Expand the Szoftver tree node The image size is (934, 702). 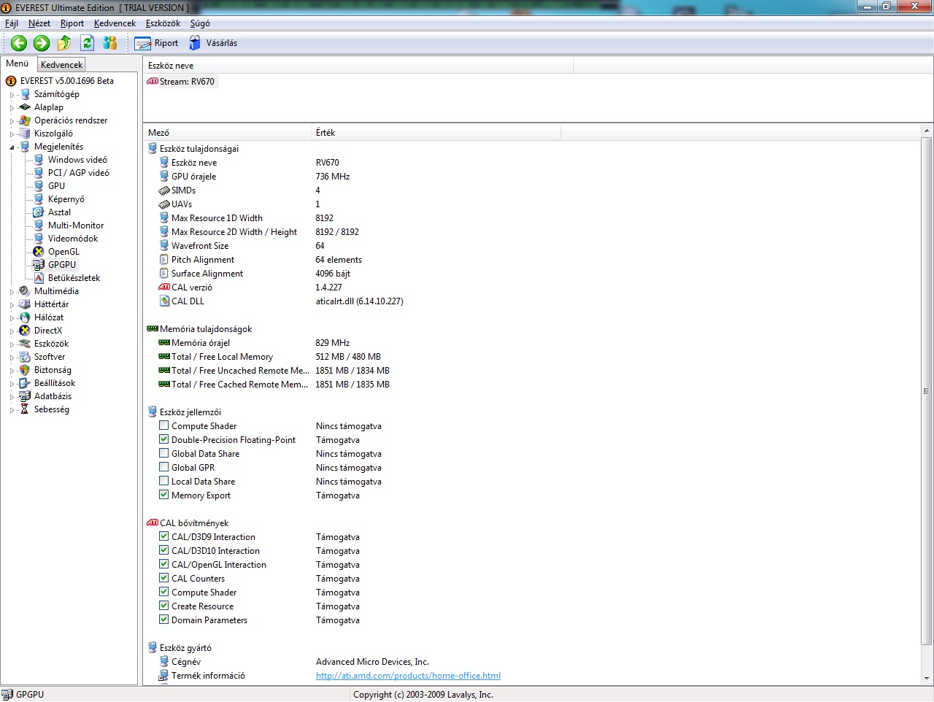12,358
